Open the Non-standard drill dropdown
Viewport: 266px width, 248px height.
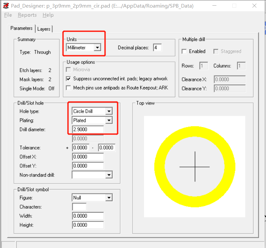click(x=92, y=175)
